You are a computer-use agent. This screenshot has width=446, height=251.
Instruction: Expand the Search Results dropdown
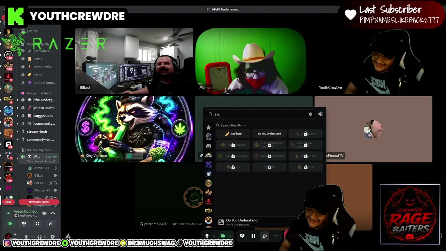click(231, 125)
